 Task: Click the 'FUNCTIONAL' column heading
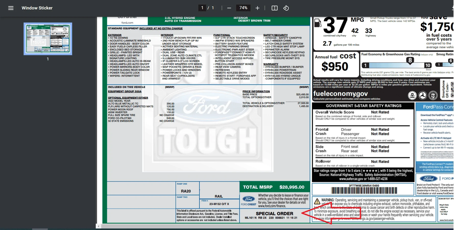[x=222, y=35]
